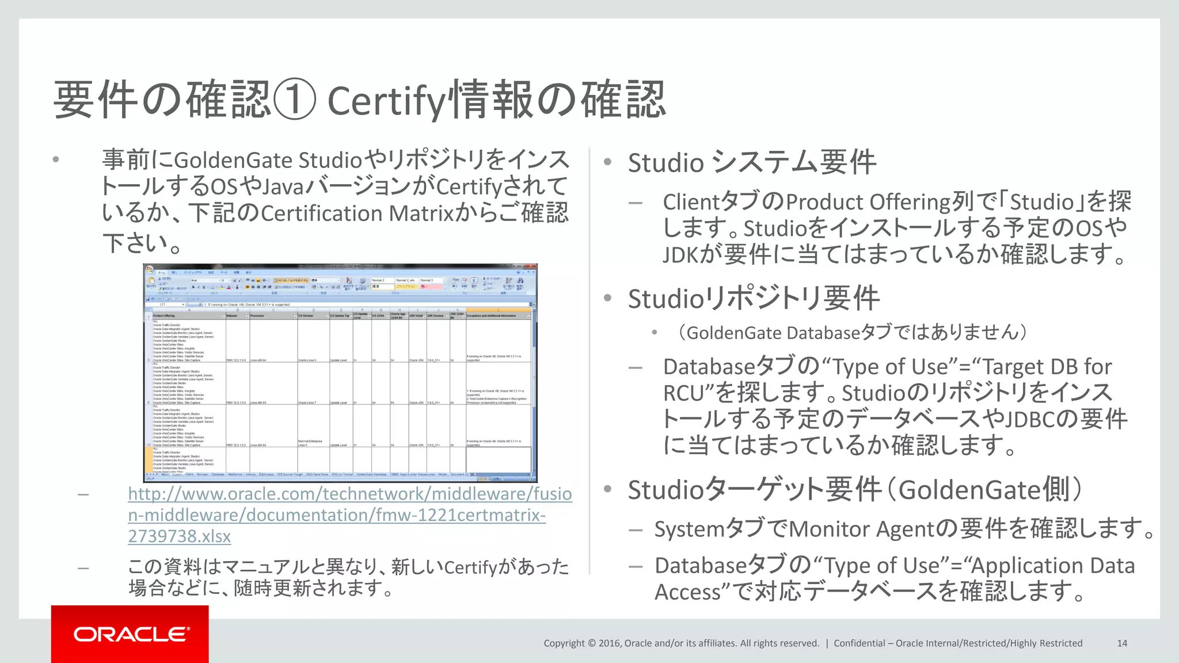
Task: Click the red font color icon
Action: (229, 287)
